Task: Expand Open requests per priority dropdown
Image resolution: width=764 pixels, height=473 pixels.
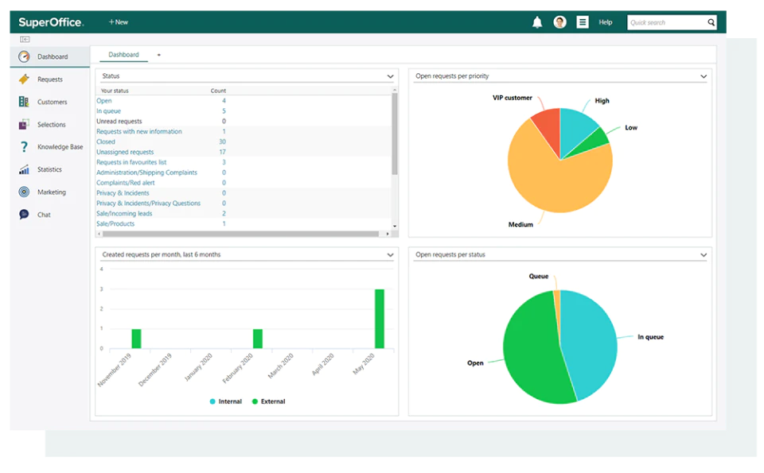Action: [x=704, y=76]
